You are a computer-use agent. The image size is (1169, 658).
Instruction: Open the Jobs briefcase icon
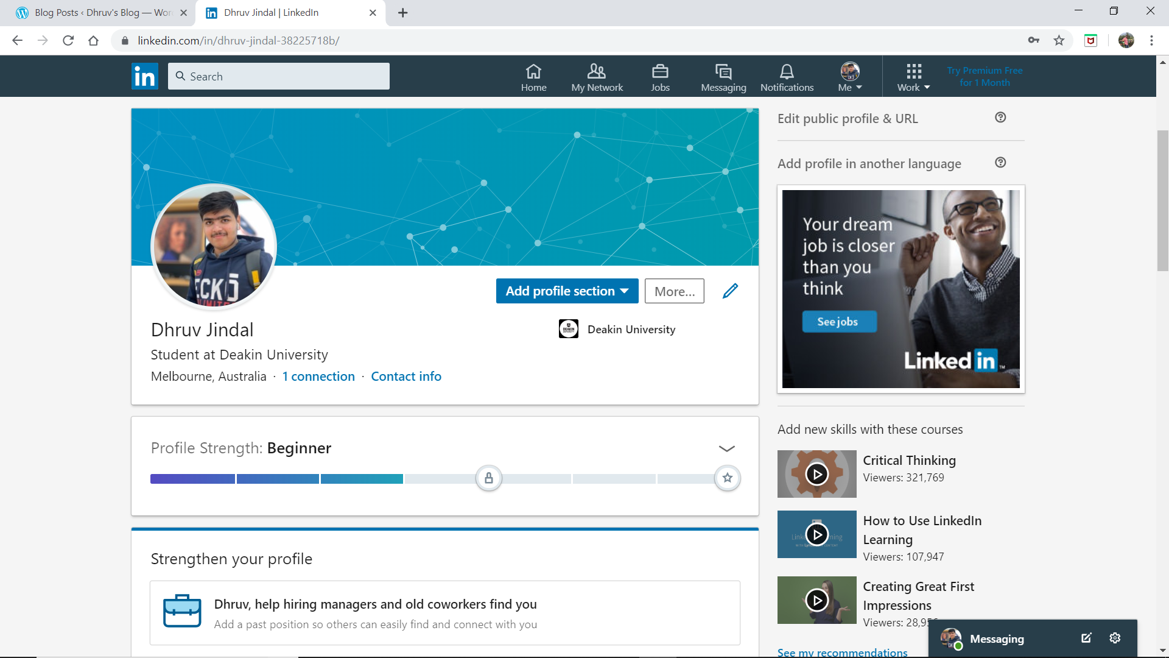[660, 77]
